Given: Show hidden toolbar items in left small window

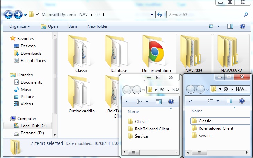Looking at the screenshot, I should tap(127, 102).
